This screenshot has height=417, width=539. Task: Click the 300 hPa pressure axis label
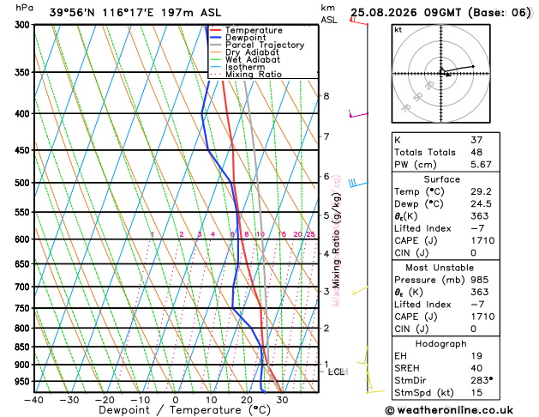pyautogui.click(x=24, y=25)
